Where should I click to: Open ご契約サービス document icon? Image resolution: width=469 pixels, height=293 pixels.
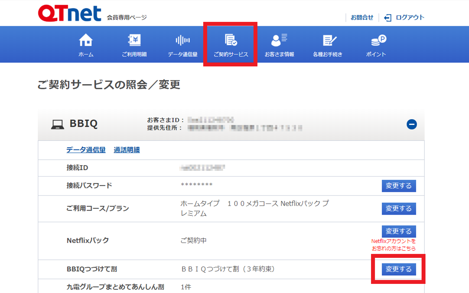231,40
